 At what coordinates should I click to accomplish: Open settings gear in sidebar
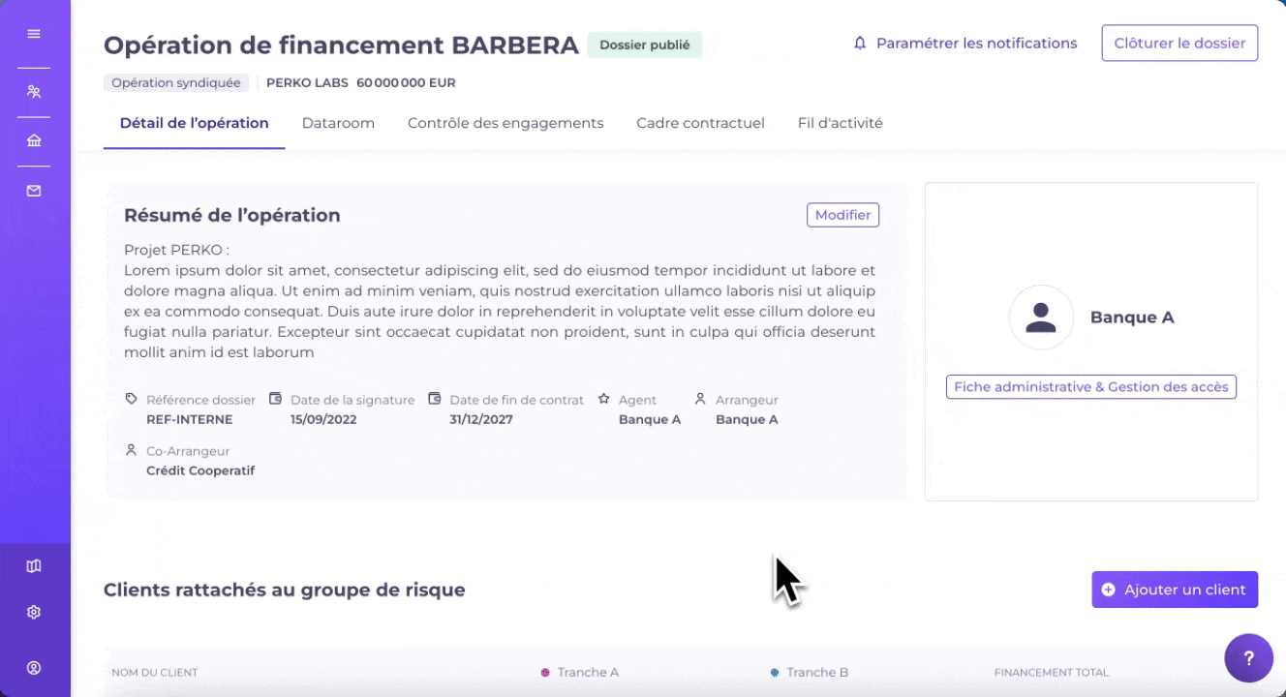[x=34, y=613]
